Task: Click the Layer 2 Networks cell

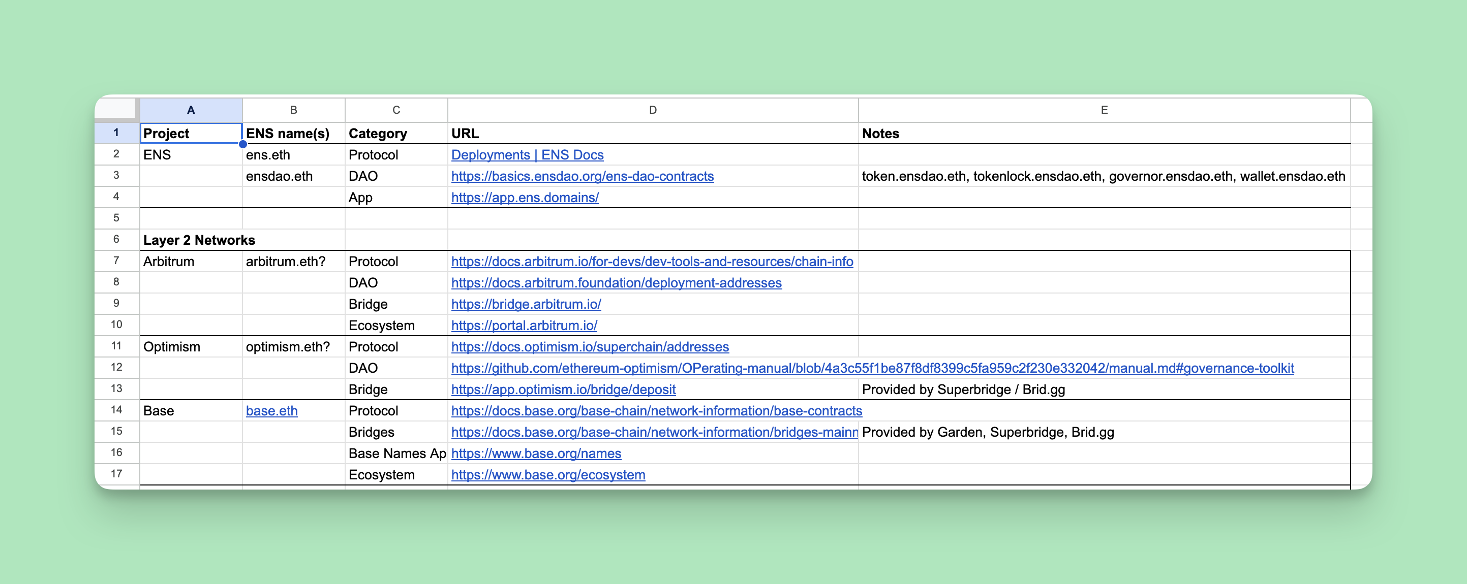Action: 199,240
